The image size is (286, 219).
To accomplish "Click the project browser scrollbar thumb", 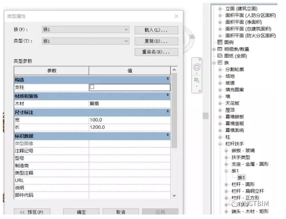I will click(x=206, y=116).
